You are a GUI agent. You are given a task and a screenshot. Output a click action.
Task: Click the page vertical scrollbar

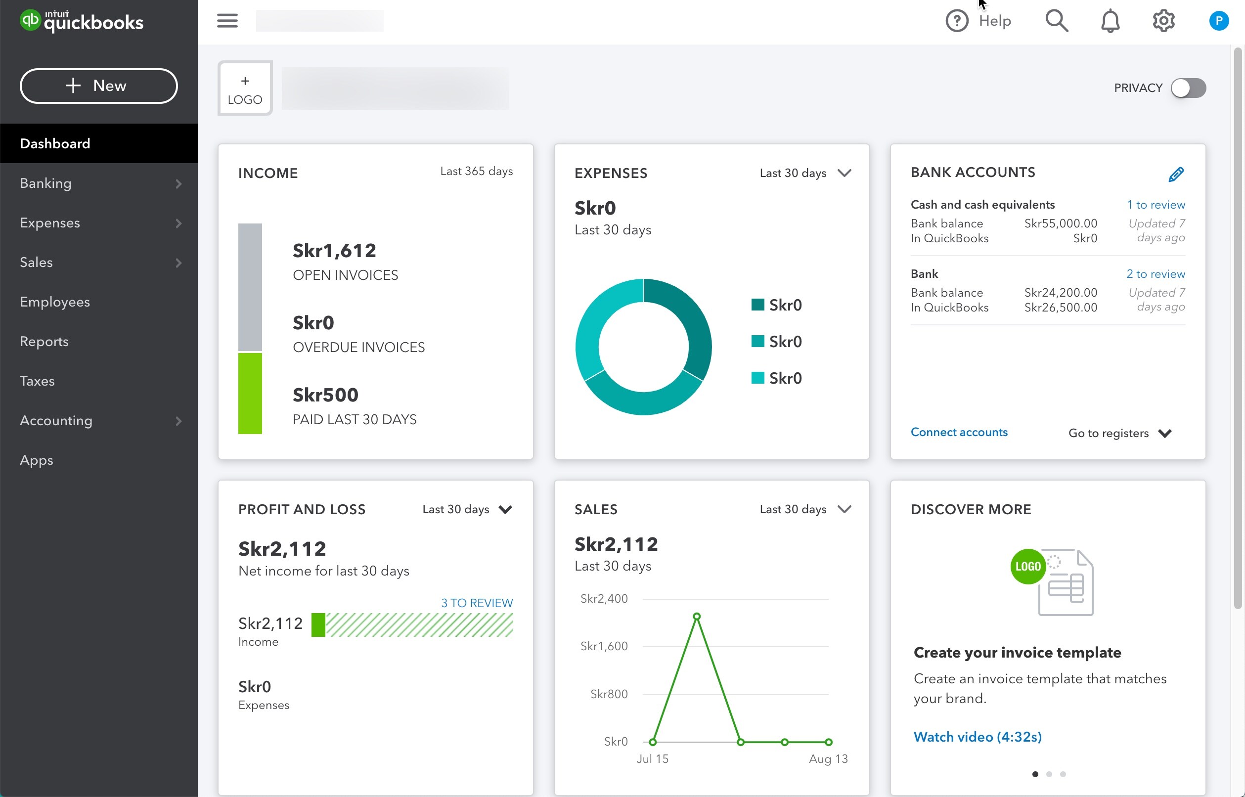(1238, 329)
